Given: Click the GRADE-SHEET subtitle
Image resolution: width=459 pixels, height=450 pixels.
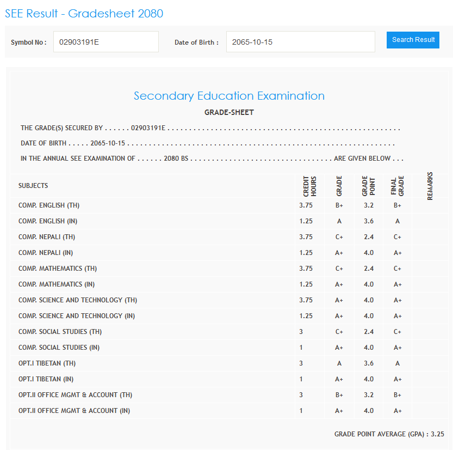Looking at the screenshot, I should (x=229, y=113).
